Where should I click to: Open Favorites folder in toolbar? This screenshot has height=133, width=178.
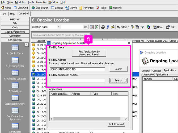pos(86,8)
